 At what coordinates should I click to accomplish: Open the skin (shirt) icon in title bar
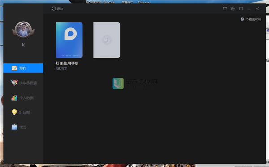point(225,9)
